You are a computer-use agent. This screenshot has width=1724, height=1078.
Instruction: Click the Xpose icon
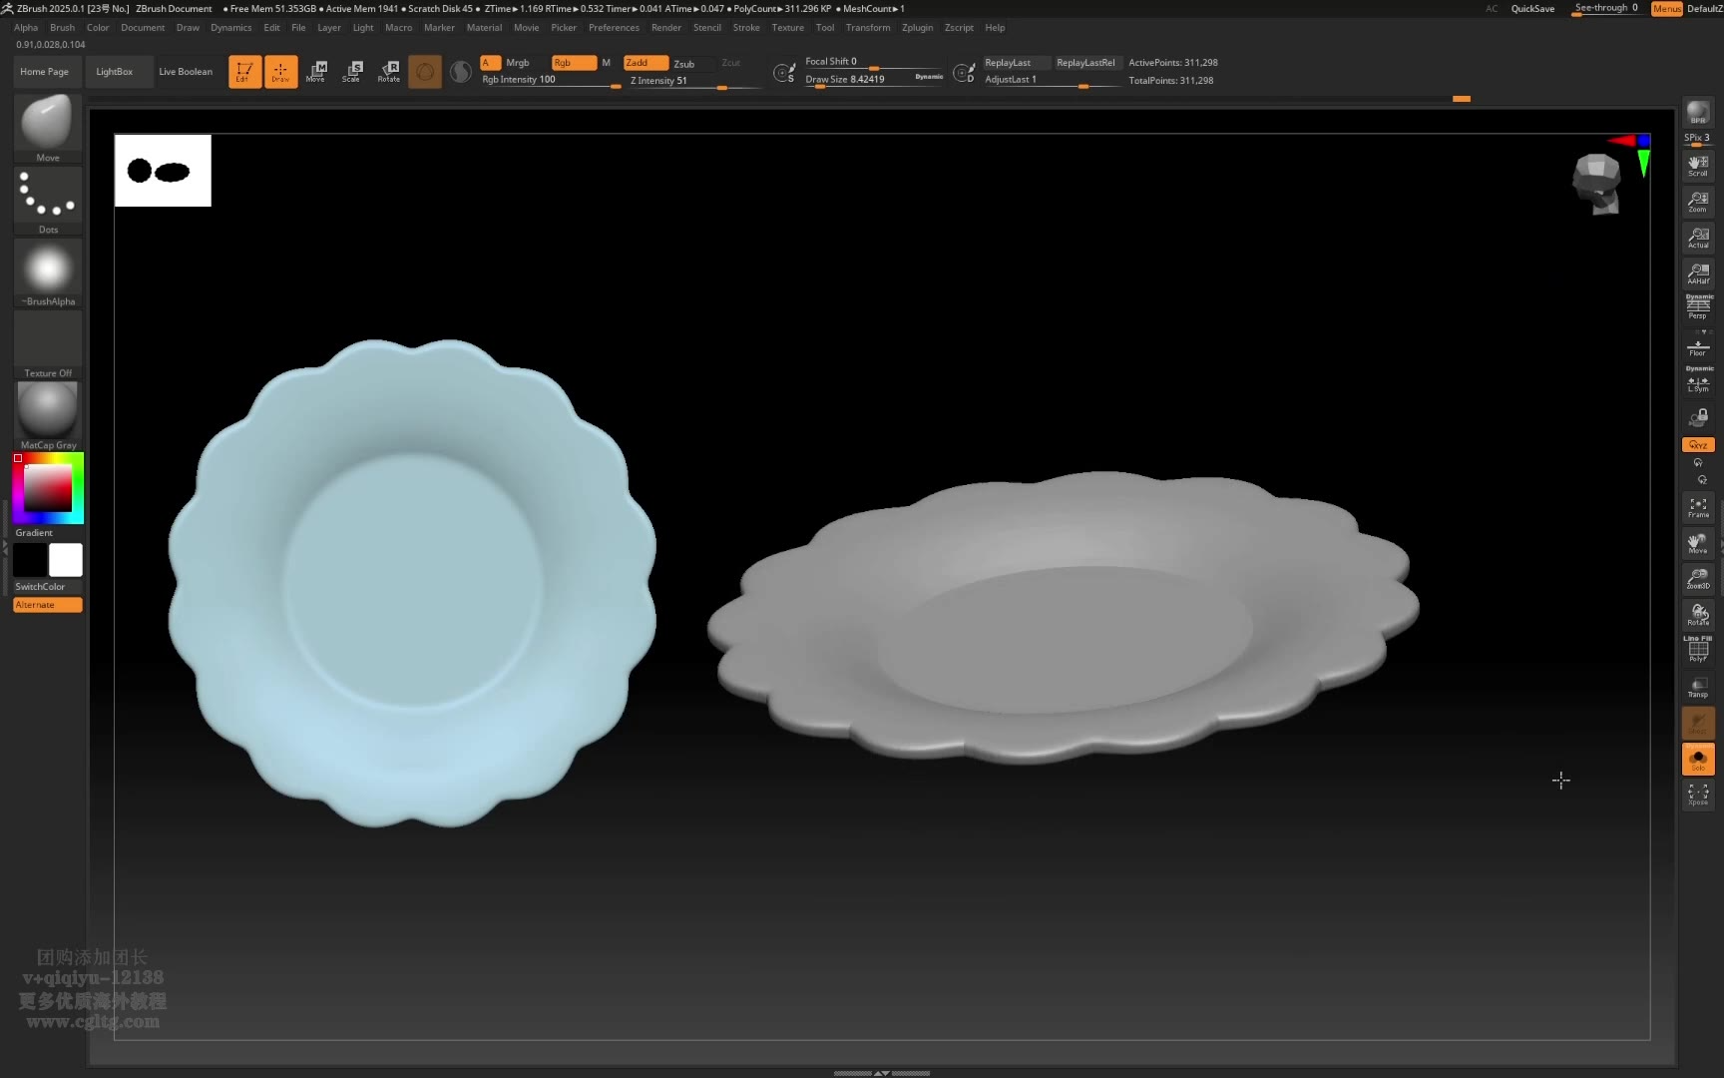(x=1697, y=795)
